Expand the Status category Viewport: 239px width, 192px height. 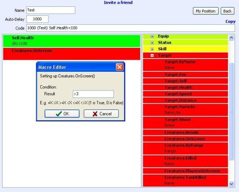[152, 43]
